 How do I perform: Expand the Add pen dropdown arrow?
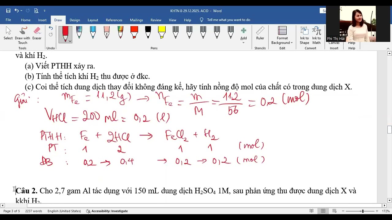(243, 42)
